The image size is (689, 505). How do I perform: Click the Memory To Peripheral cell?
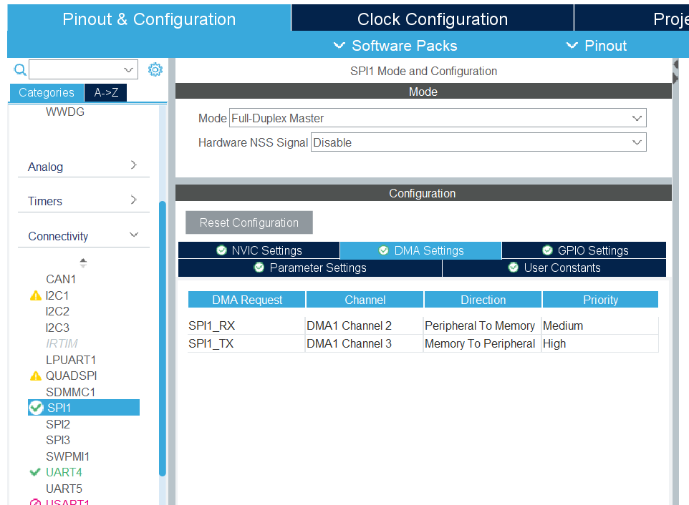click(482, 343)
